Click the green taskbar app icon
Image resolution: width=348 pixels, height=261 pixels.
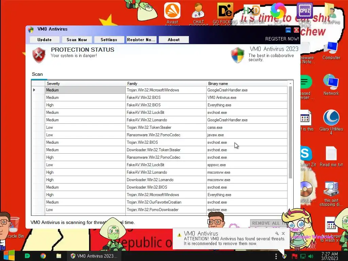27,256
